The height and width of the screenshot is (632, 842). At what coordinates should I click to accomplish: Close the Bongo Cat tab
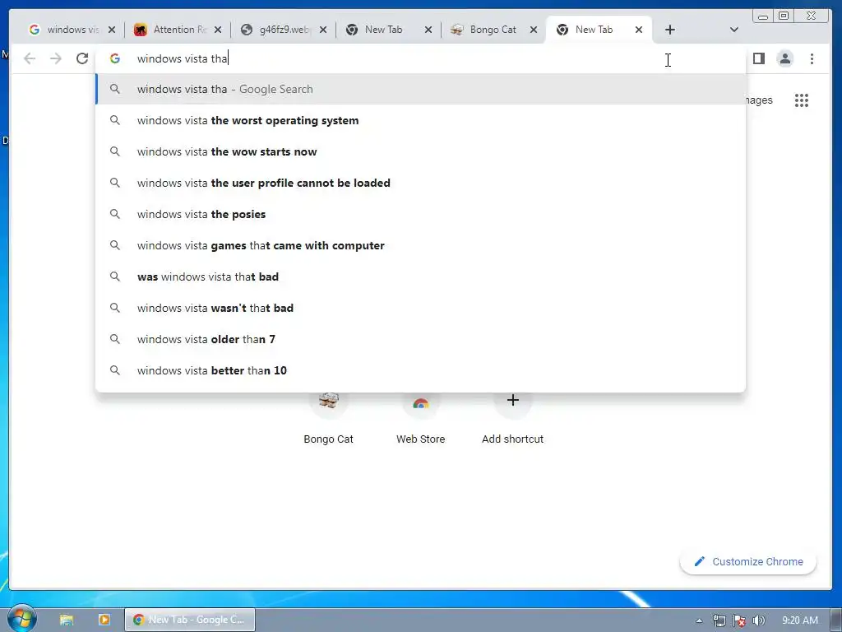tap(533, 30)
